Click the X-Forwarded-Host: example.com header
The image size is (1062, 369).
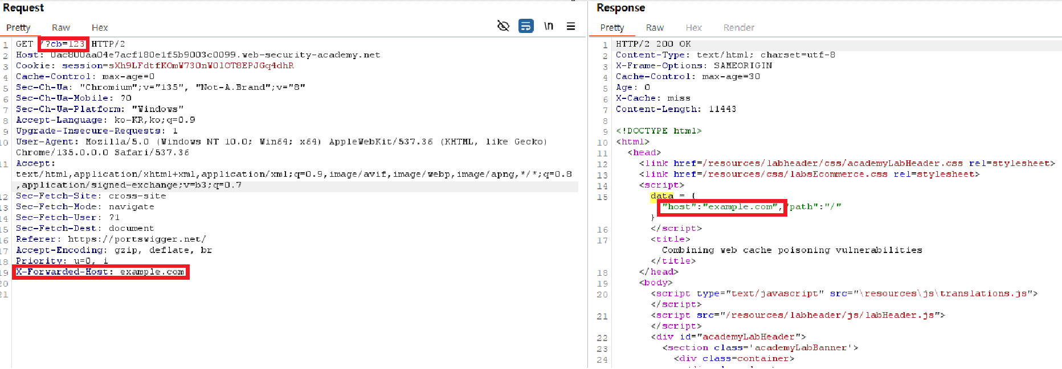100,272
